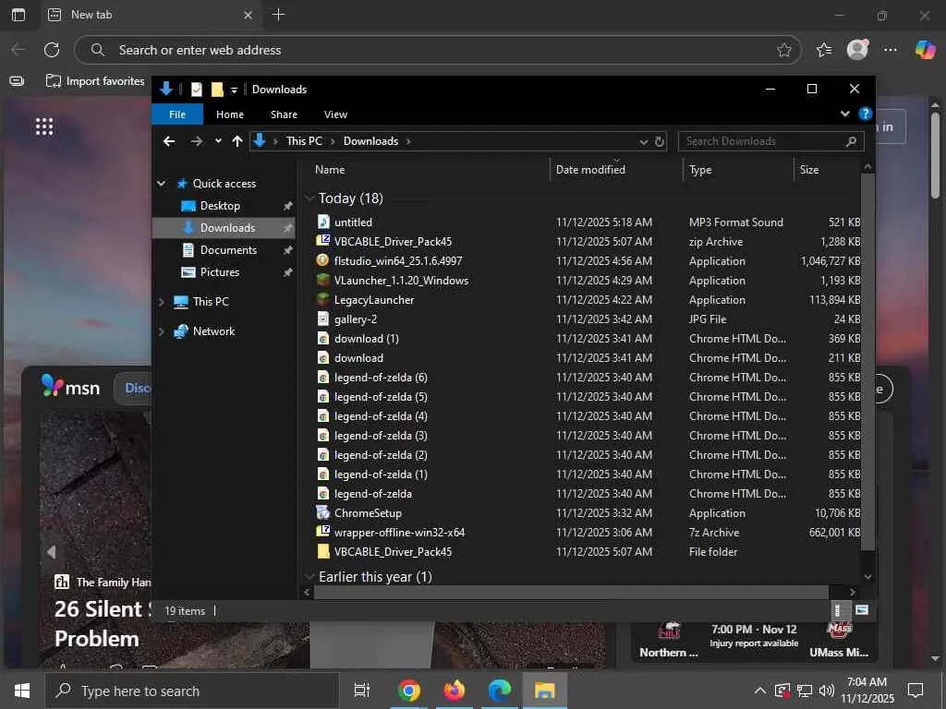
Task: Select VBCABLE_Driver_Pack45 folder icon
Action: coord(323,552)
